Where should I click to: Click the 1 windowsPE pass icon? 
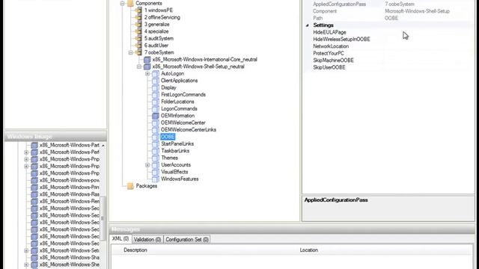(x=138, y=10)
